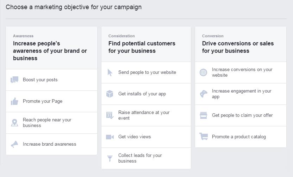Click the globe website conversions icon
Image resolution: width=293 pixels, height=177 pixels.
[x=203, y=72]
